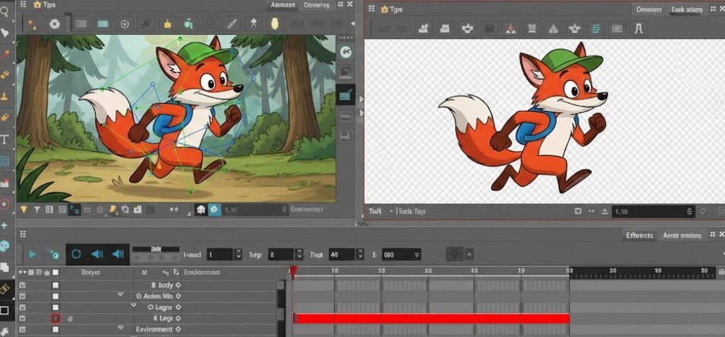The height and width of the screenshot is (337, 725).
Task: Open the Omakers tab in preview panel
Action: 649,9
